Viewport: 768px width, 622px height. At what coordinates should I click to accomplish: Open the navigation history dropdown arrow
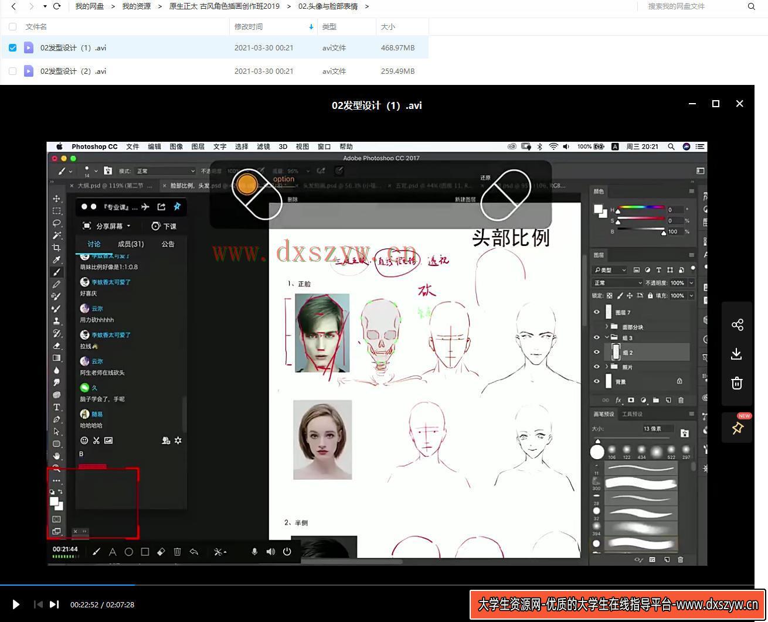point(45,6)
